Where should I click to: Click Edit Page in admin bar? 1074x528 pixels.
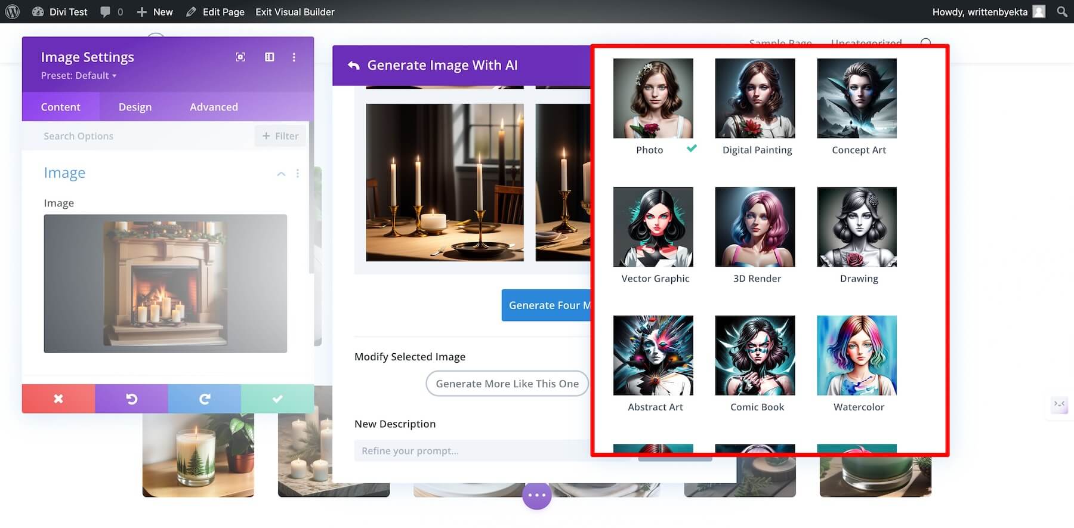coord(215,11)
